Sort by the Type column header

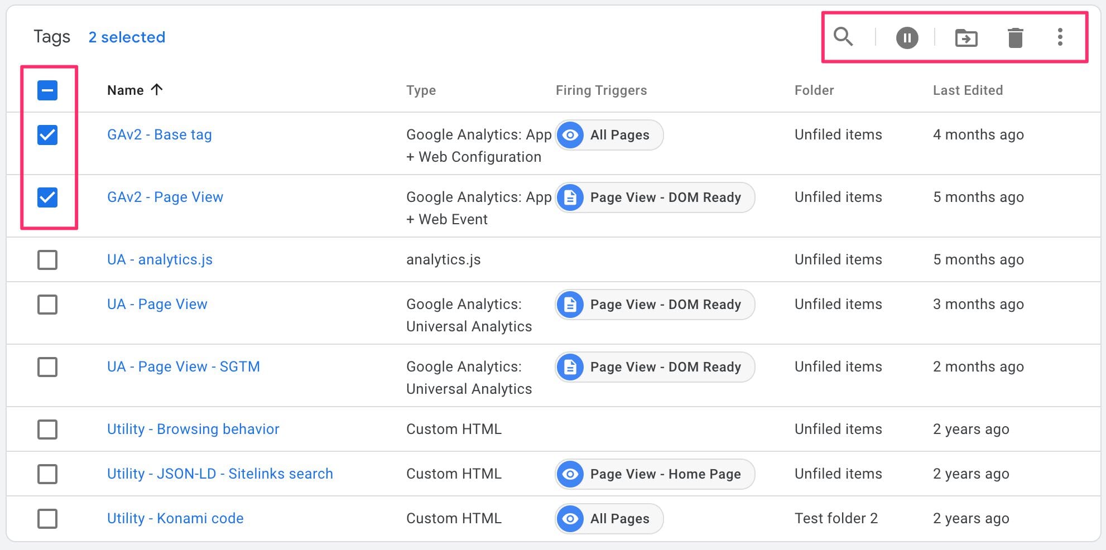tap(421, 90)
